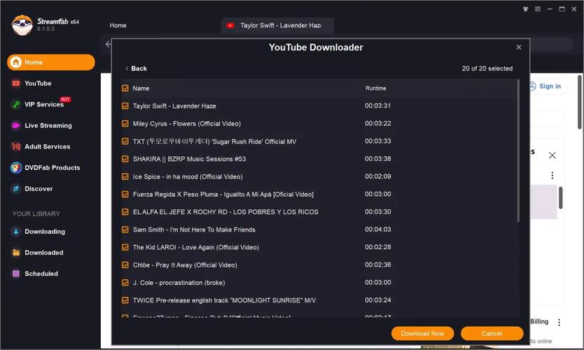Click the Runtime column header
The width and height of the screenshot is (584, 350).
coord(375,88)
